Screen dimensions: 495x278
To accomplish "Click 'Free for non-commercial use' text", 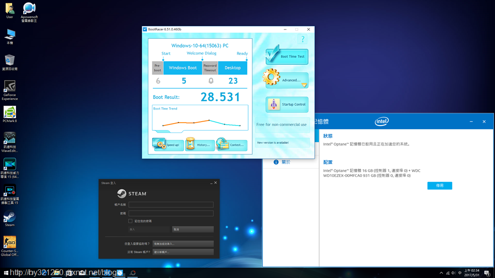I will (281, 125).
